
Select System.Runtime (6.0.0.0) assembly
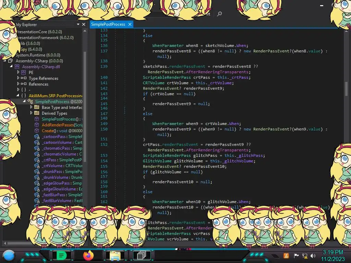(x=38, y=55)
